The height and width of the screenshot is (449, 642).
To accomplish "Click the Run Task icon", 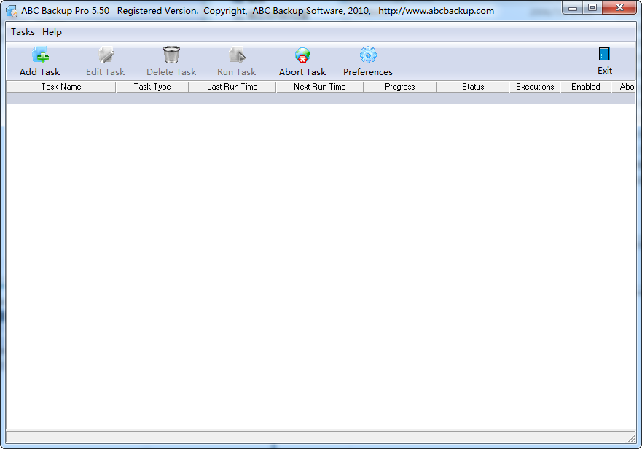I will click(x=237, y=55).
